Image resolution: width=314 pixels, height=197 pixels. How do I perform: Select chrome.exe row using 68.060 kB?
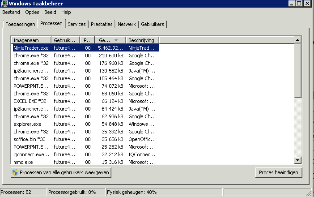(x=86, y=94)
